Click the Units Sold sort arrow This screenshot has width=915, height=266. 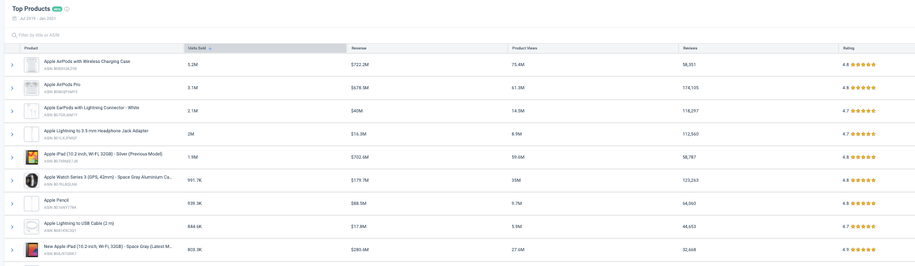[x=210, y=48]
